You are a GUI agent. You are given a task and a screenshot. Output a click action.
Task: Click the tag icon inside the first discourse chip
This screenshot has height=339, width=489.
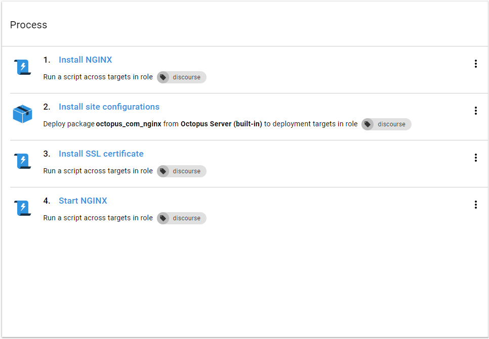pyautogui.click(x=163, y=77)
